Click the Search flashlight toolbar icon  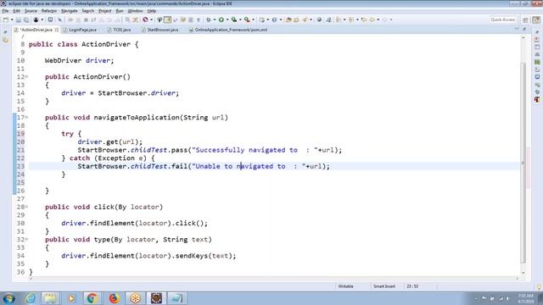point(305,19)
